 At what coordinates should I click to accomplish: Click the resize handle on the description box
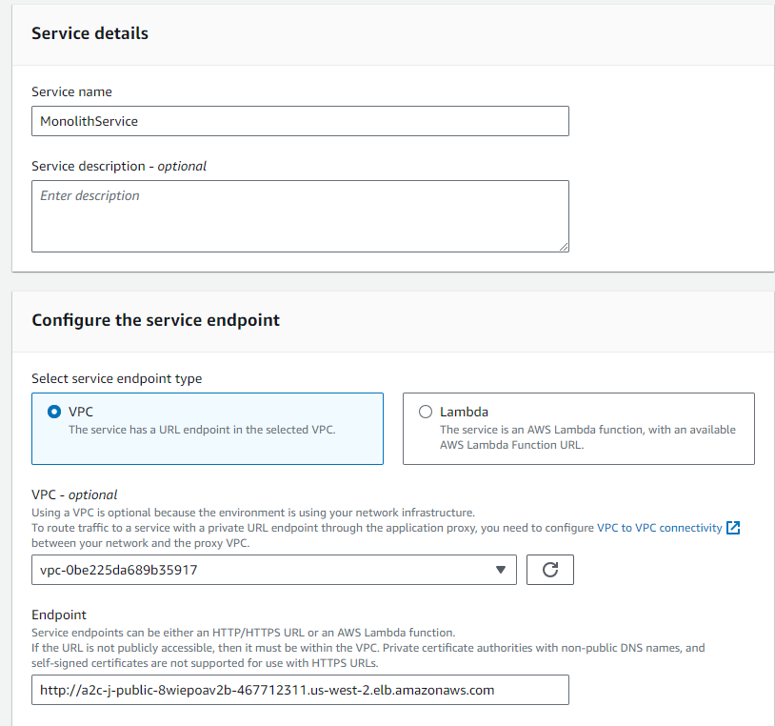point(564,246)
